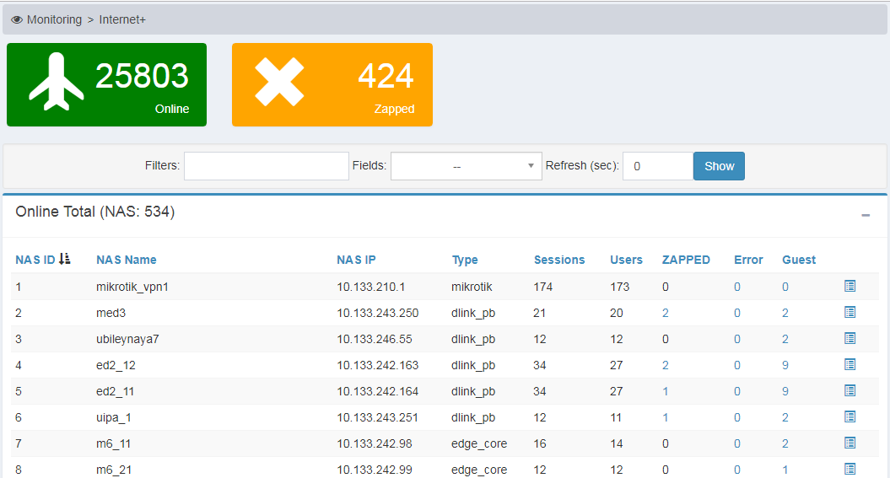Open details icon for ed2_12 row
This screenshot has height=478, width=890.
(850, 365)
